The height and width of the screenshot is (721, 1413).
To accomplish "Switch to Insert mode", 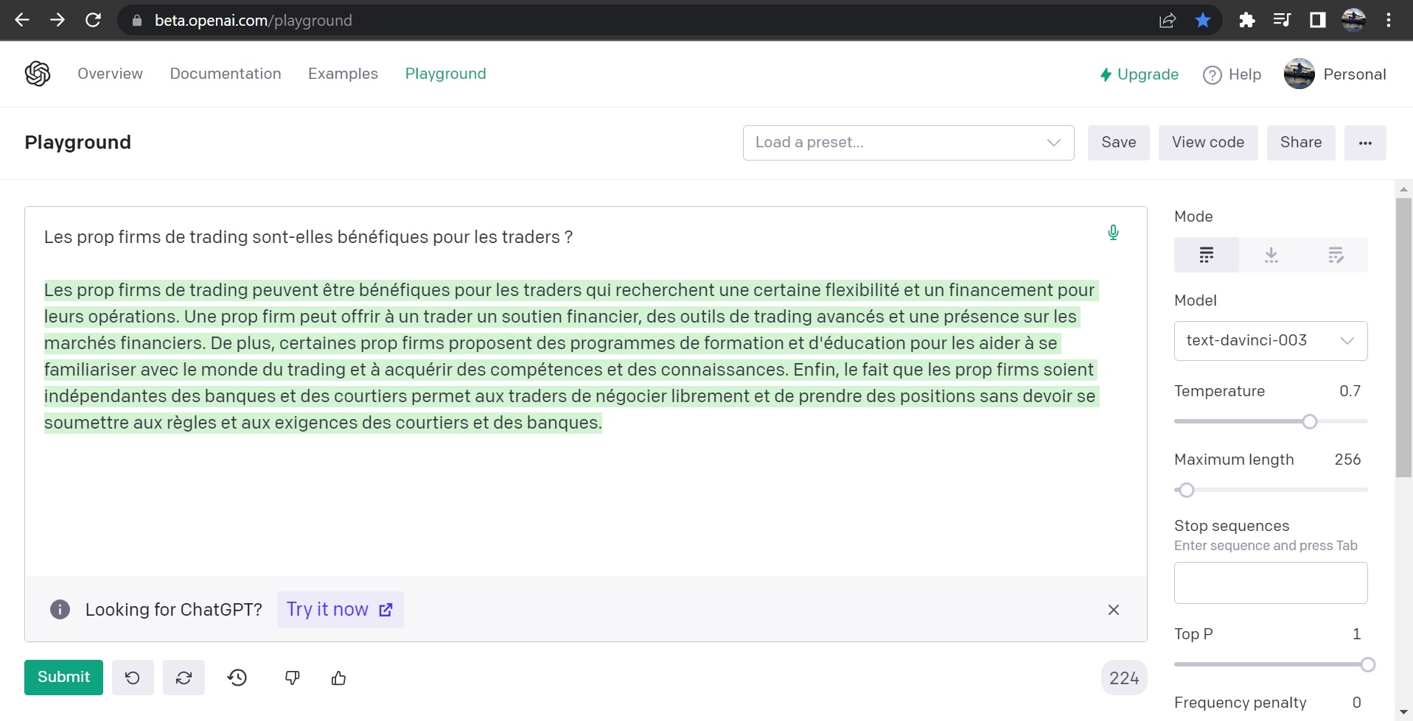I will click(x=1271, y=256).
